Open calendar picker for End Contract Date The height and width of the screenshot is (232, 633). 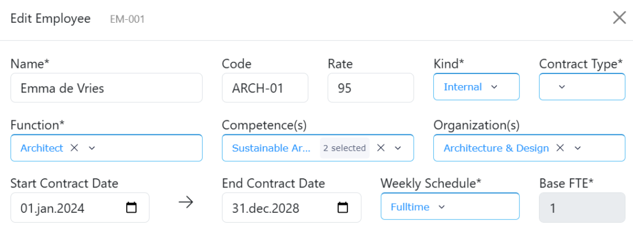(x=342, y=208)
